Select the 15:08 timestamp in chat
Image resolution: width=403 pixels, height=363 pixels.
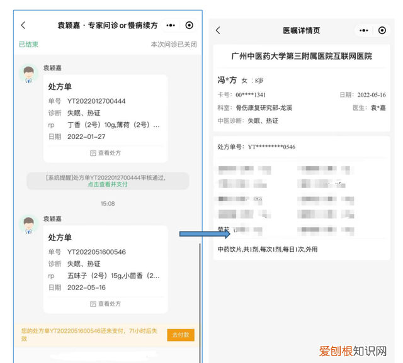(x=108, y=204)
